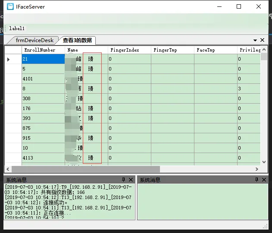Open the tab list dropdown arrow
The height and width of the screenshot is (233, 272).
[255, 40]
